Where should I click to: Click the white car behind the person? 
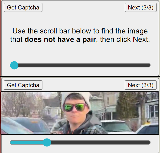(115, 127)
